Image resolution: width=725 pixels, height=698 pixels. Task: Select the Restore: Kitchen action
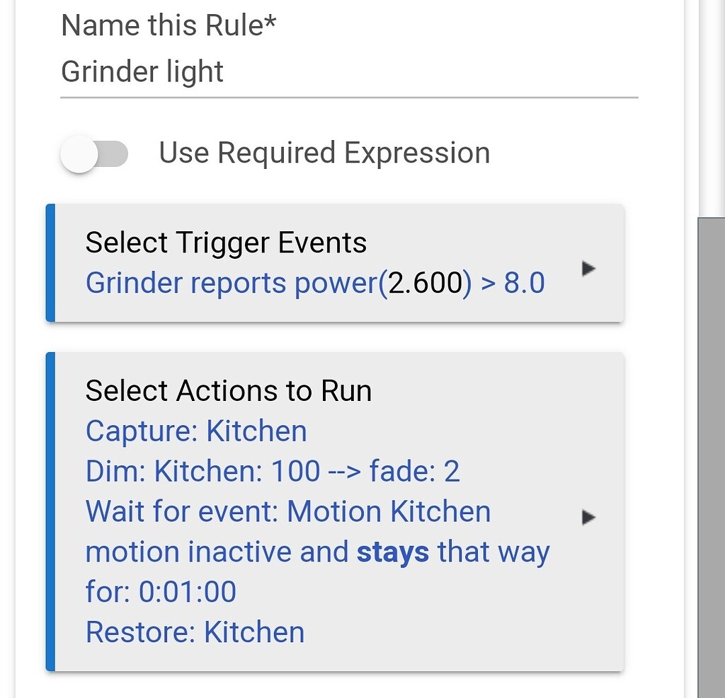pyautogui.click(x=194, y=632)
